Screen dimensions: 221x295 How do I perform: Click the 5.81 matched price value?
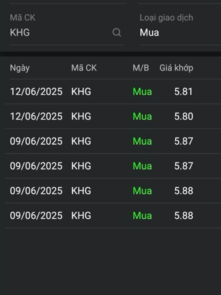pyautogui.click(x=183, y=92)
